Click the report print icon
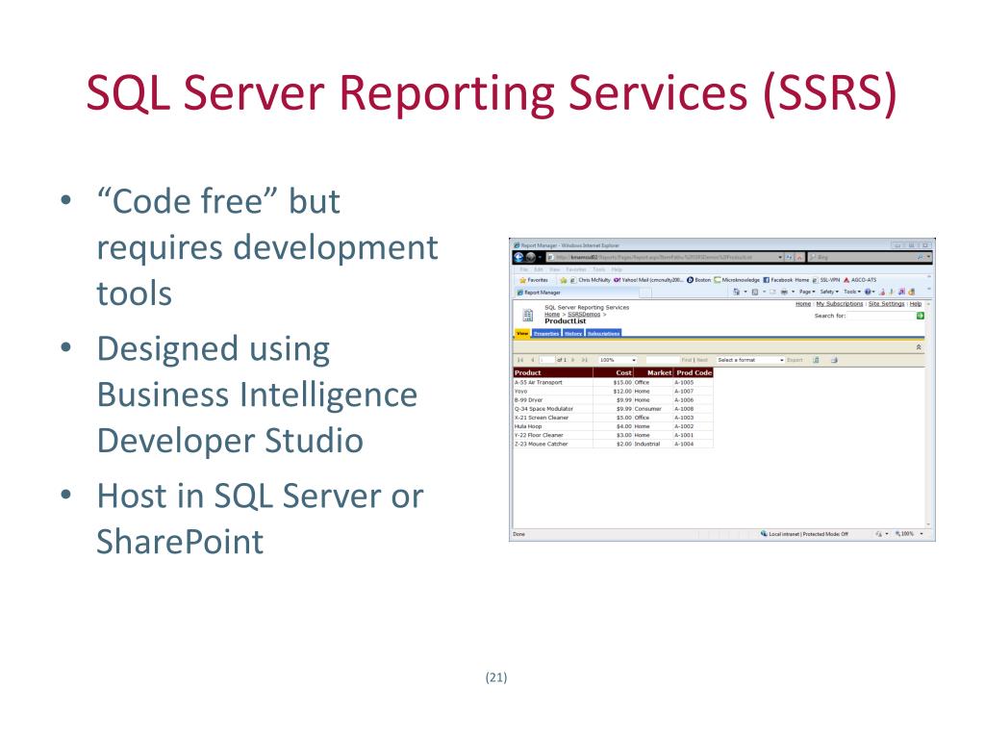This screenshot has height=739, width=985. coord(834,360)
